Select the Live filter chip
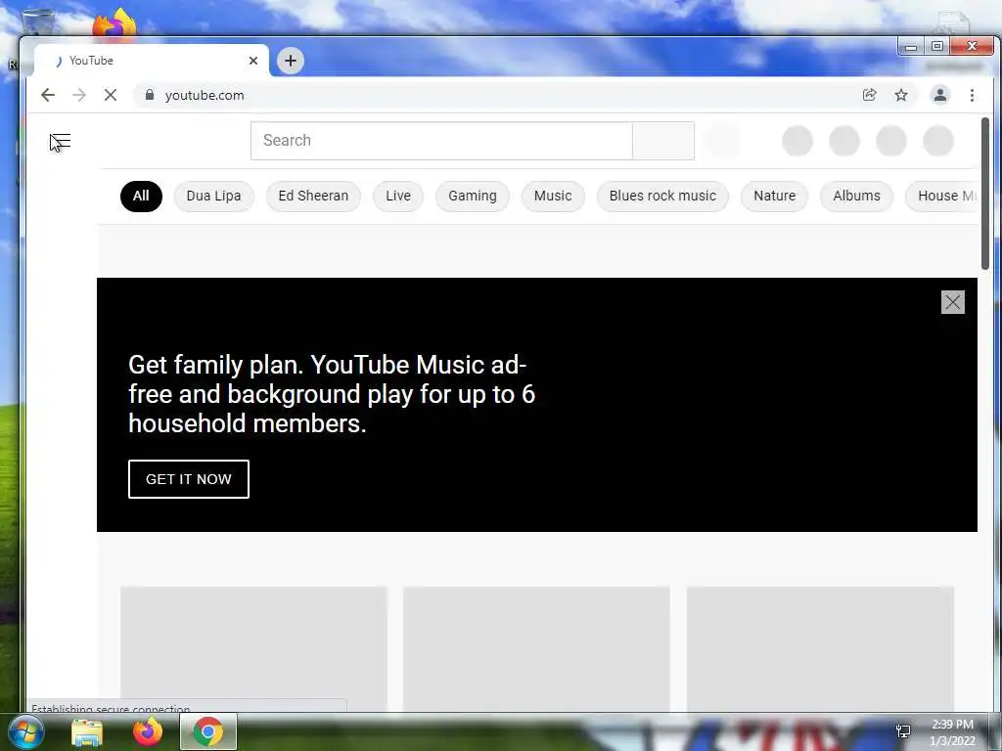The width and height of the screenshot is (1002, 751). 398,196
